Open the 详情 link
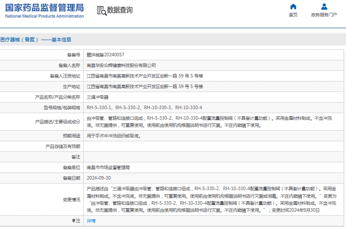The width and height of the screenshot is (346, 228). [91, 221]
